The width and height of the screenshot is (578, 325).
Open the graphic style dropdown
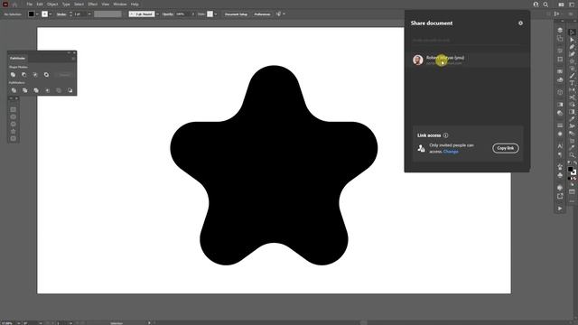pyautogui.click(x=216, y=14)
